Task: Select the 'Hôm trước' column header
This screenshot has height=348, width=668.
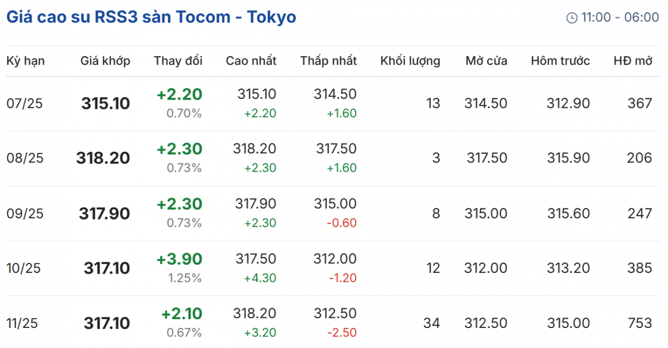Action: (x=560, y=61)
